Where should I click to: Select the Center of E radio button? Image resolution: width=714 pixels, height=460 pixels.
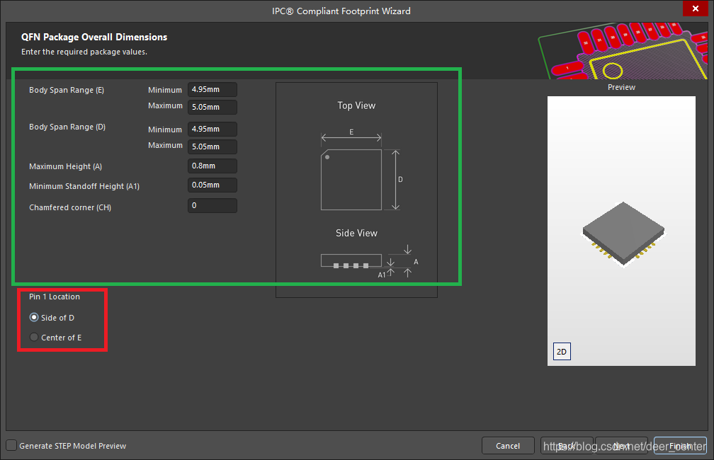pos(34,338)
